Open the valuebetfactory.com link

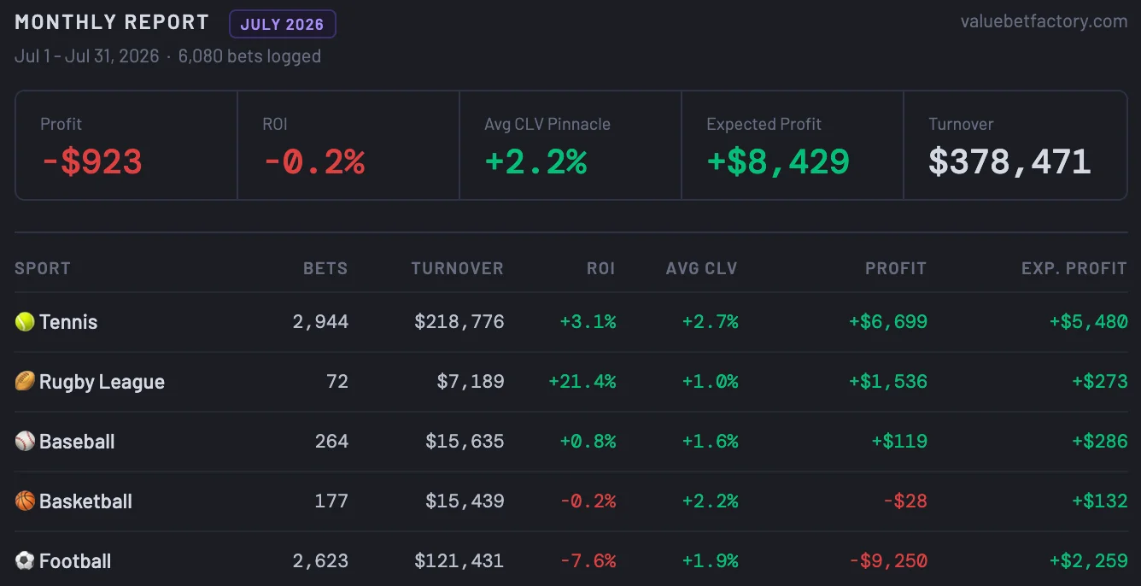coord(1044,21)
